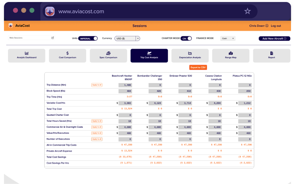Click the Citation Longitude Commercial Air cost field
Image resolution: width=295 pixels, height=184 pixels.
215,127
